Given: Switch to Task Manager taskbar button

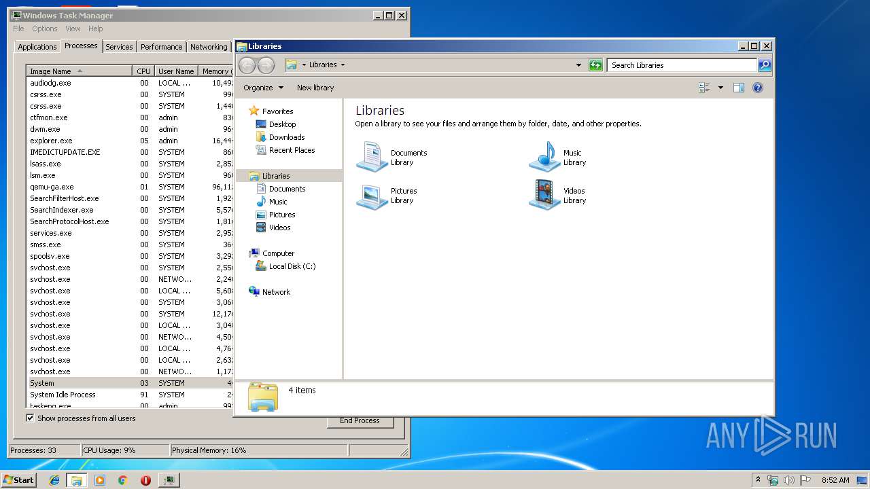Looking at the screenshot, I should [x=169, y=480].
